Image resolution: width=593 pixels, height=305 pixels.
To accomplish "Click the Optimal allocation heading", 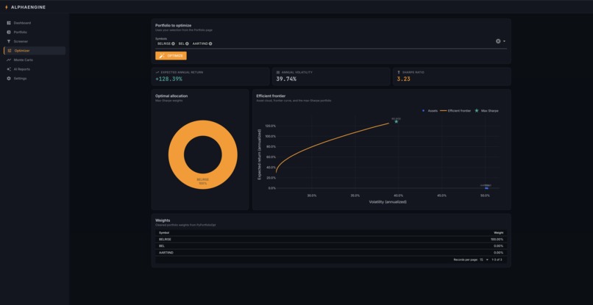I will [171, 96].
